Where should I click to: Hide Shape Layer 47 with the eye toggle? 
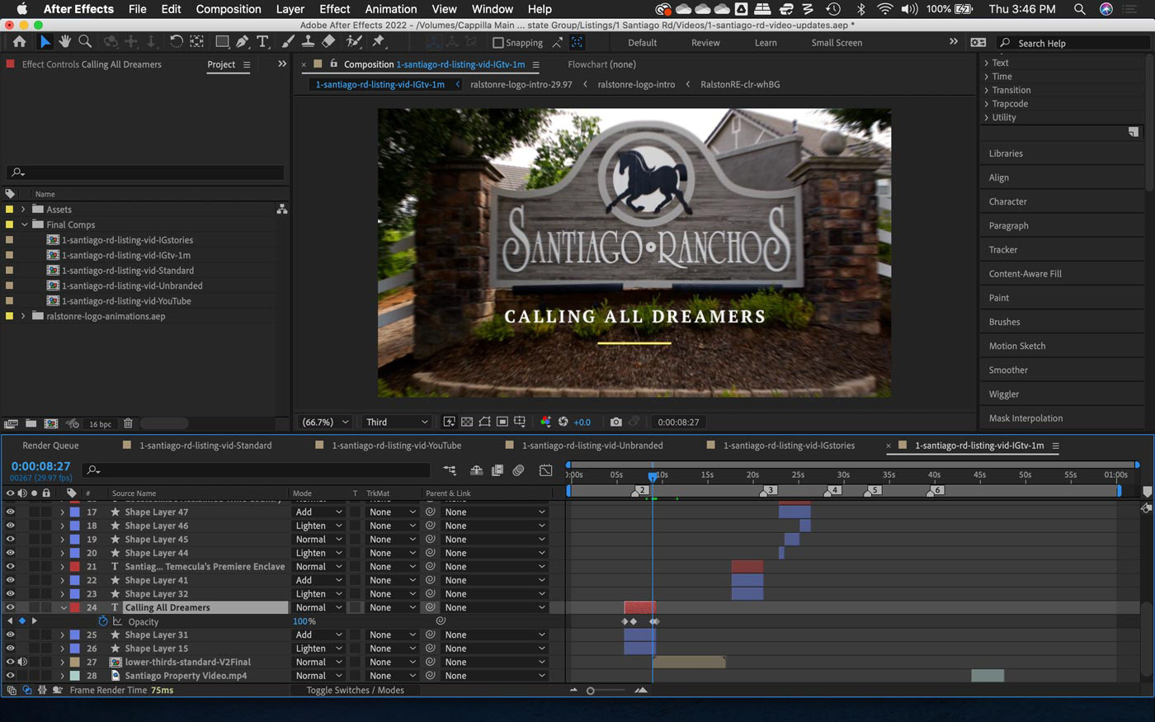point(10,512)
